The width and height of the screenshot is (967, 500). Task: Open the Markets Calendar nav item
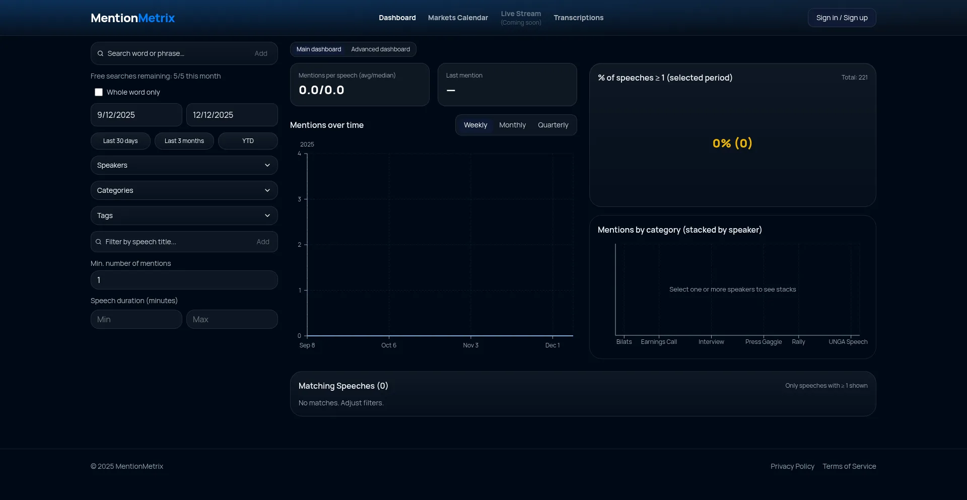[458, 18]
